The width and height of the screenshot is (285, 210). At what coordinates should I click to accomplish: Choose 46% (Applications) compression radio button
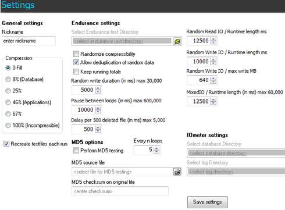8,102
